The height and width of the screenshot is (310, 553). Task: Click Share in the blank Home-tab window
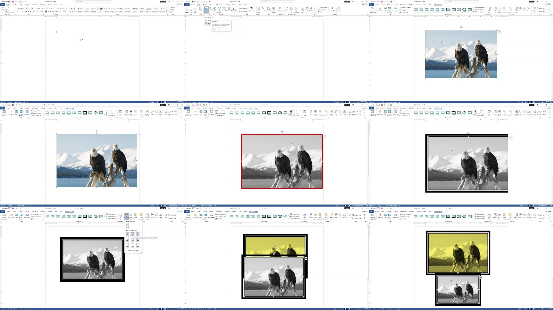[x=180, y=5]
